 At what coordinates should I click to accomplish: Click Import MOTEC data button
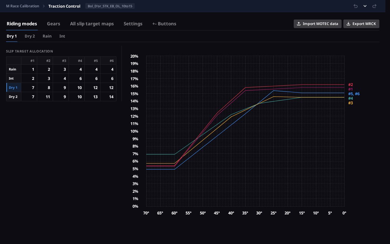click(x=317, y=24)
